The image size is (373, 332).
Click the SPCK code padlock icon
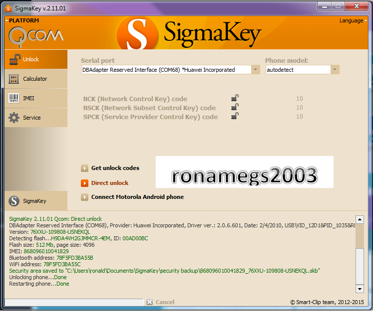click(x=235, y=116)
